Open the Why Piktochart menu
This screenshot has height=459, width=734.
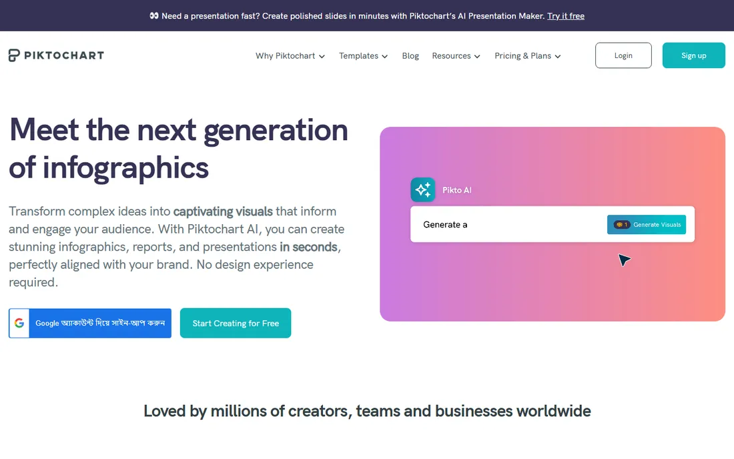point(290,55)
